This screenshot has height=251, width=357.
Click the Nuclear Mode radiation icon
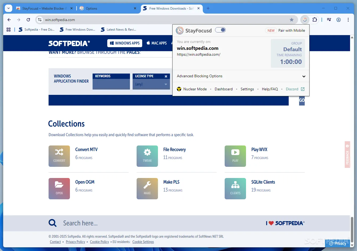click(x=179, y=89)
